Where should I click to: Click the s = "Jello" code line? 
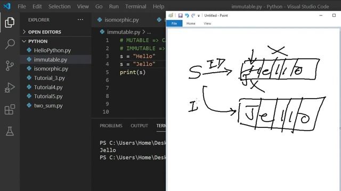pyautogui.click(x=137, y=64)
